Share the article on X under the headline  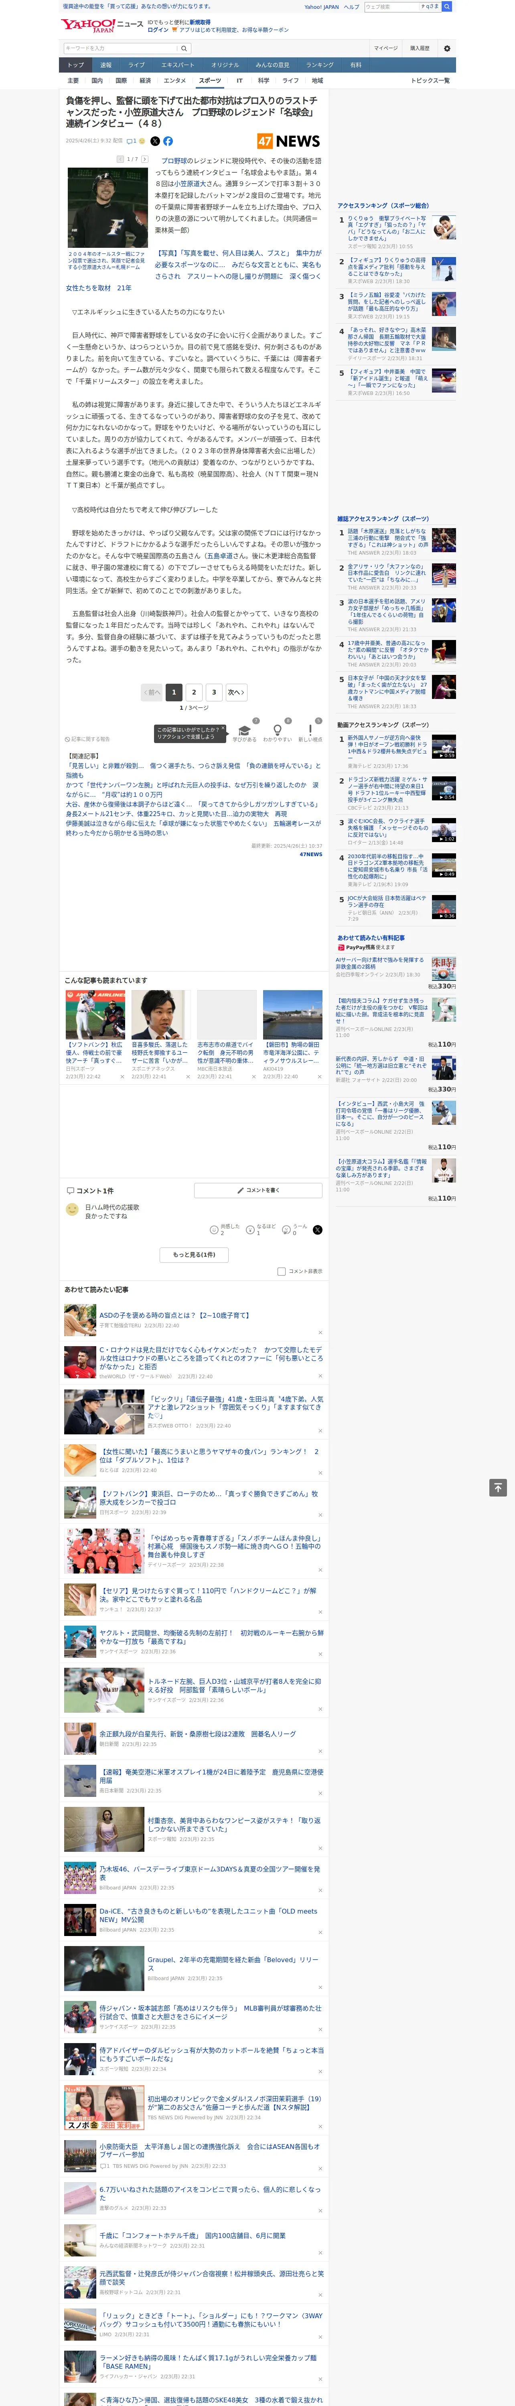[x=155, y=141]
